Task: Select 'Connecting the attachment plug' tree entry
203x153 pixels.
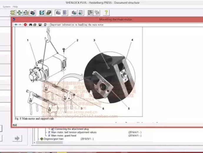Action: point(72,129)
